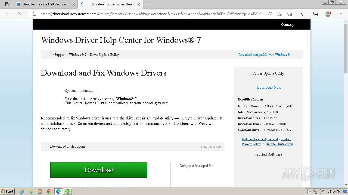This screenshot has height=195, width=348.
Task: Open Immersive Reader for this page
Action: point(280,14)
